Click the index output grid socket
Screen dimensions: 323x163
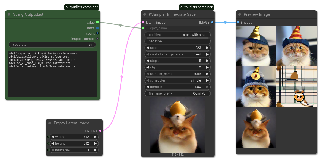pos(97,28)
